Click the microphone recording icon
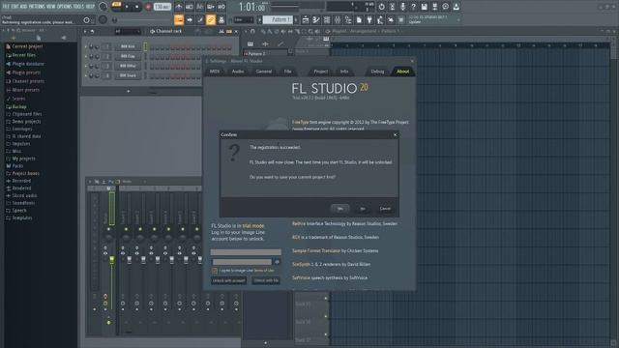This screenshot has height=348, width=619. [x=402, y=7]
